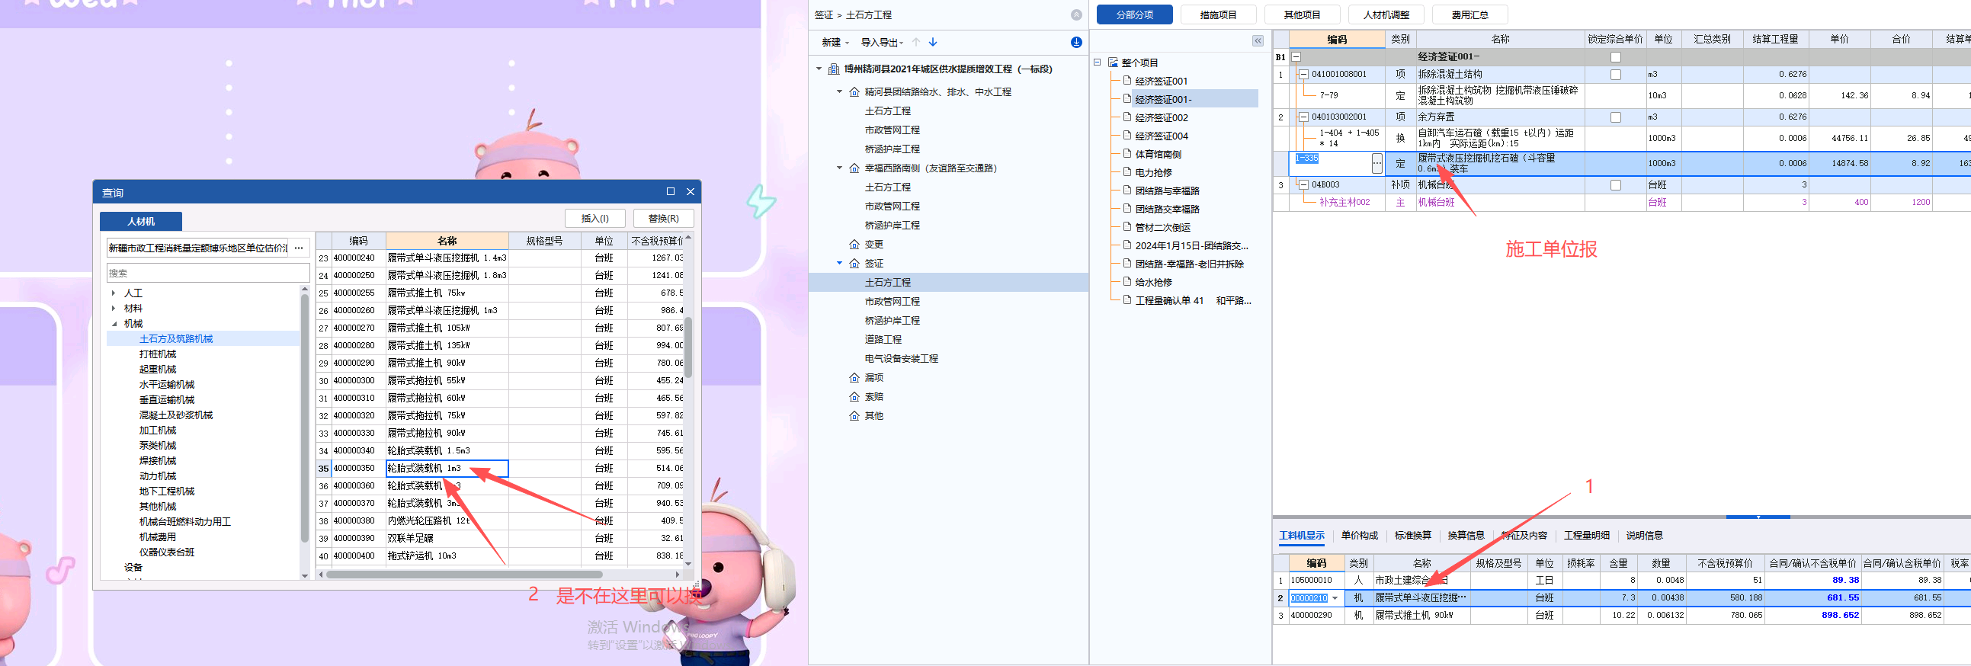This screenshot has width=1971, height=666.
Task: Open the ellipsis browse button in 1-335 code cell
Action: pos(1377,163)
